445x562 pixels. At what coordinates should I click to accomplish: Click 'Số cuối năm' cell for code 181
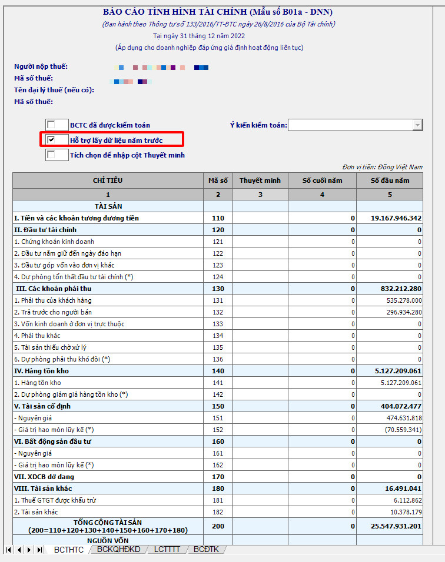click(322, 500)
